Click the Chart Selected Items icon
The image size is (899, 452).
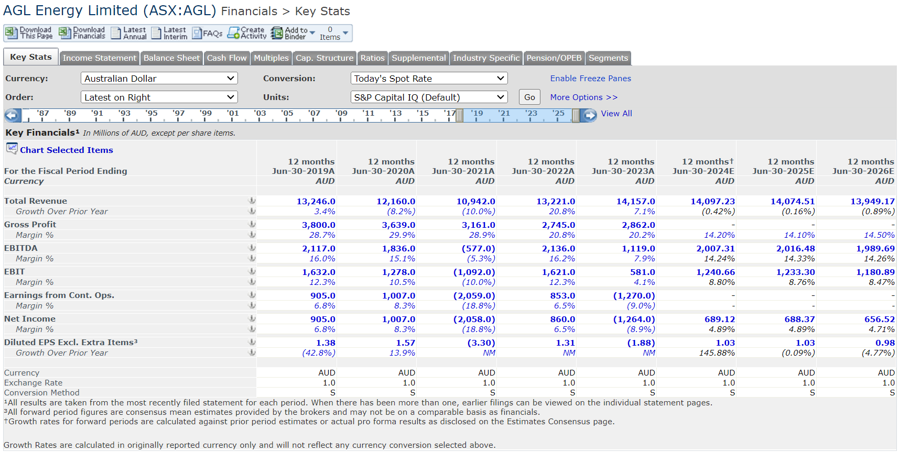point(12,149)
